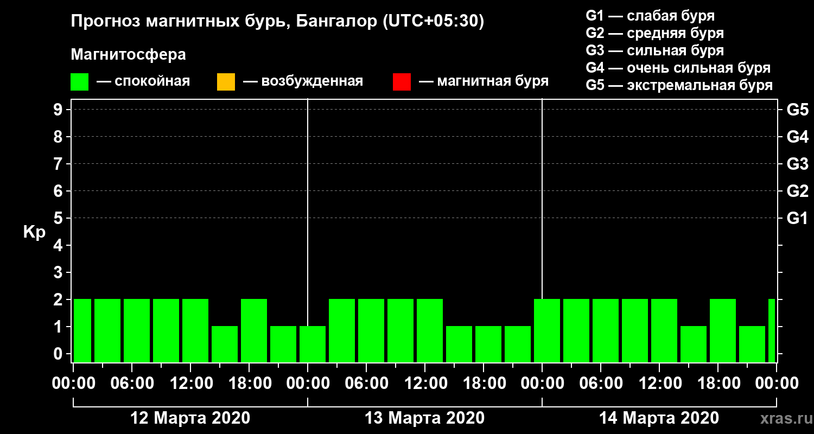
Task: Click the 'G1 — слабая буря' legend line
Action: tap(650, 16)
